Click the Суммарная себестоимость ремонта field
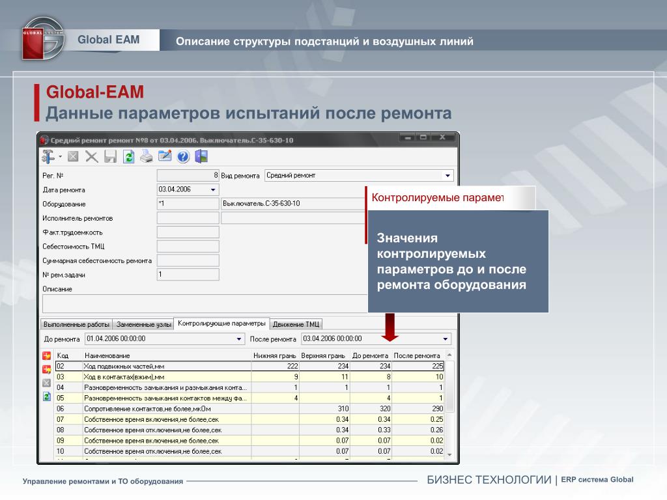 pyautogui.click(x=188, y=260)
